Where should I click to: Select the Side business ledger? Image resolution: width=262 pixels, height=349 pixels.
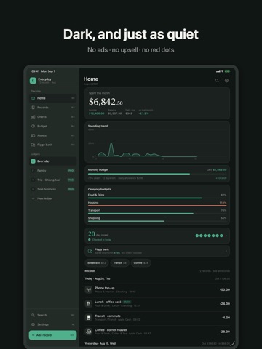(x=53, y=189)
